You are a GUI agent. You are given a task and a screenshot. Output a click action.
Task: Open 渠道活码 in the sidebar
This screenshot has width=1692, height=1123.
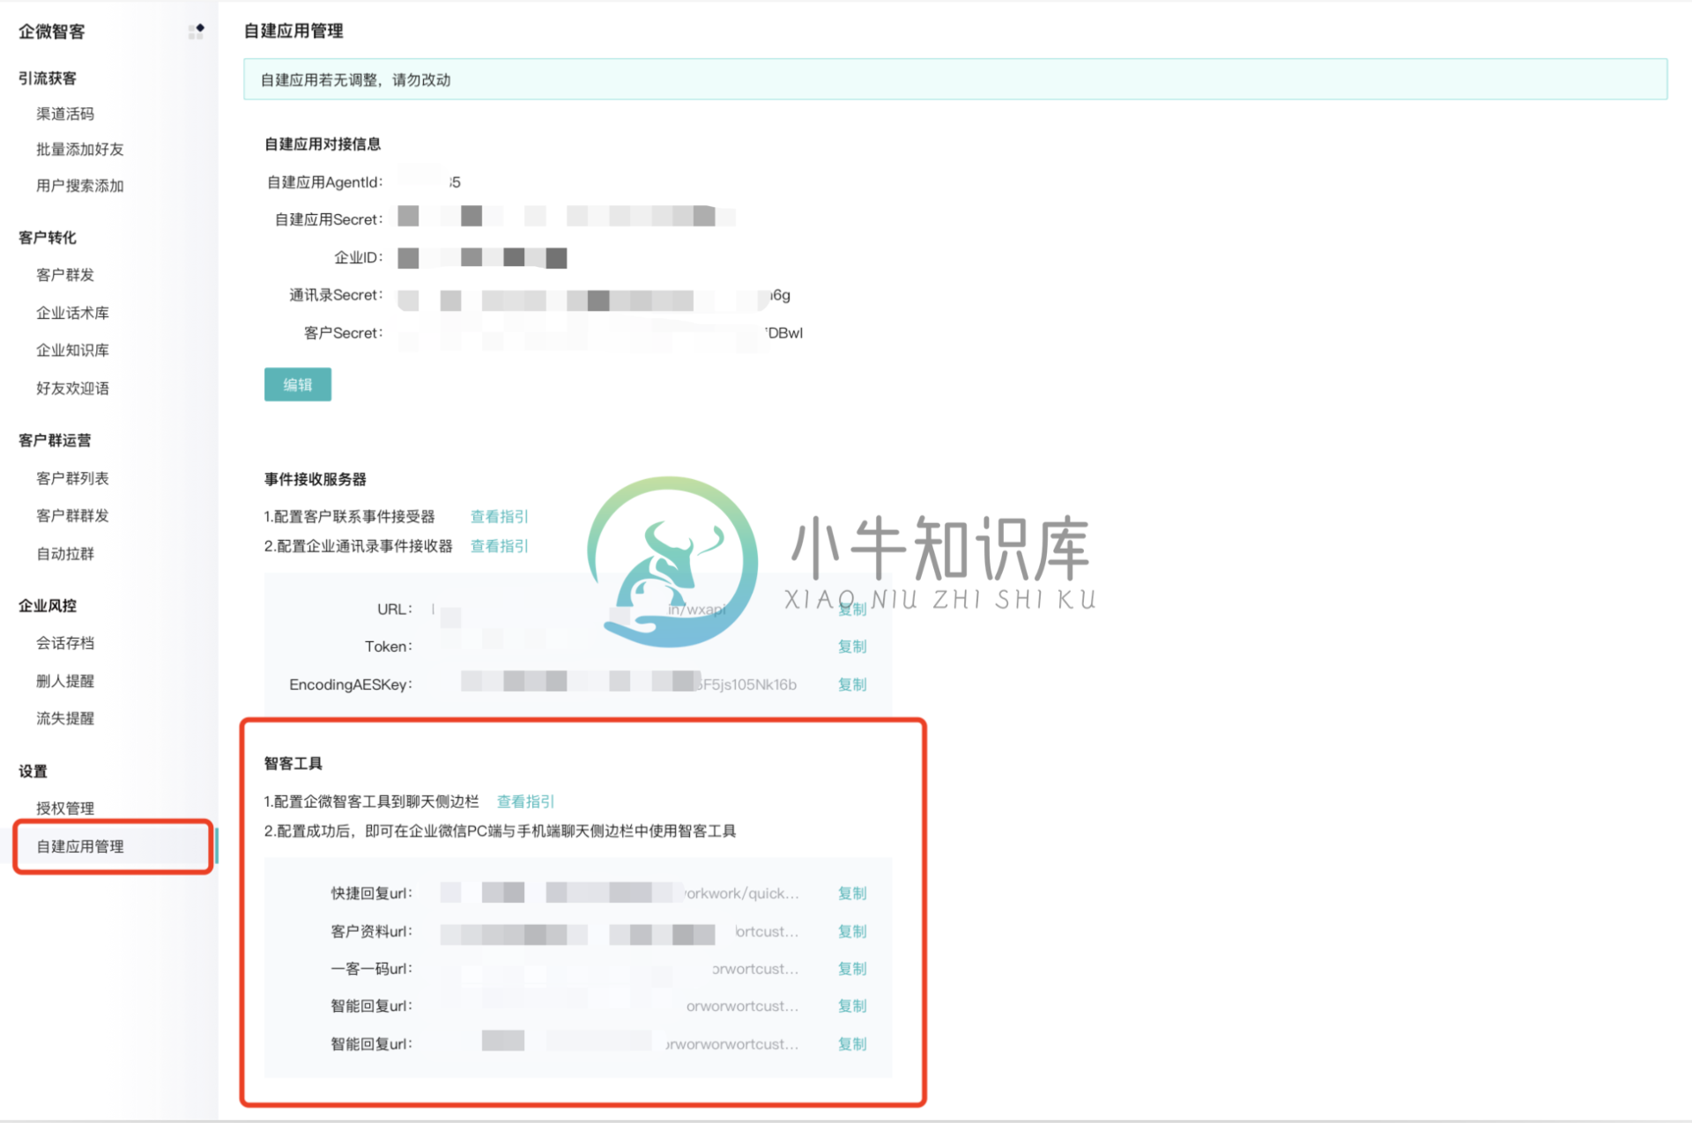point(65,114)
